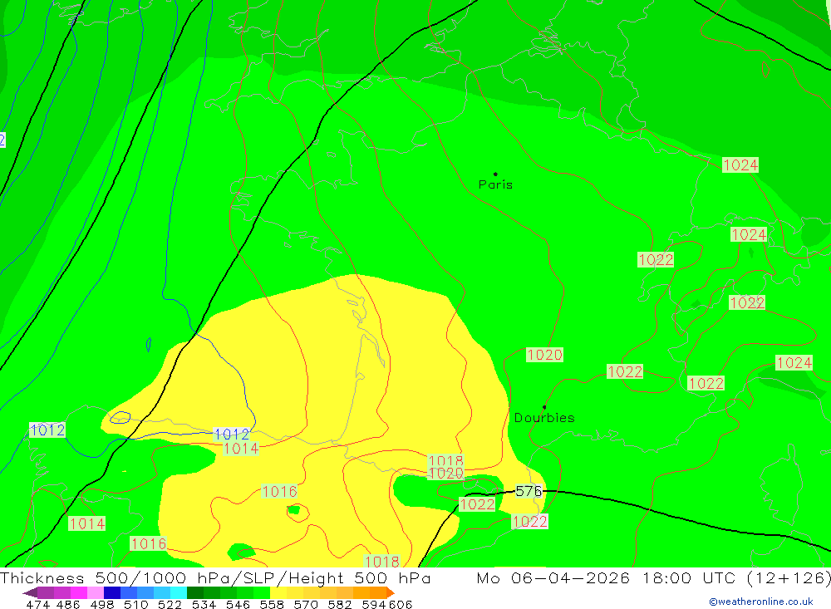Click the Paris city dot marker
The image size is (831, 609).
[495, 174]
